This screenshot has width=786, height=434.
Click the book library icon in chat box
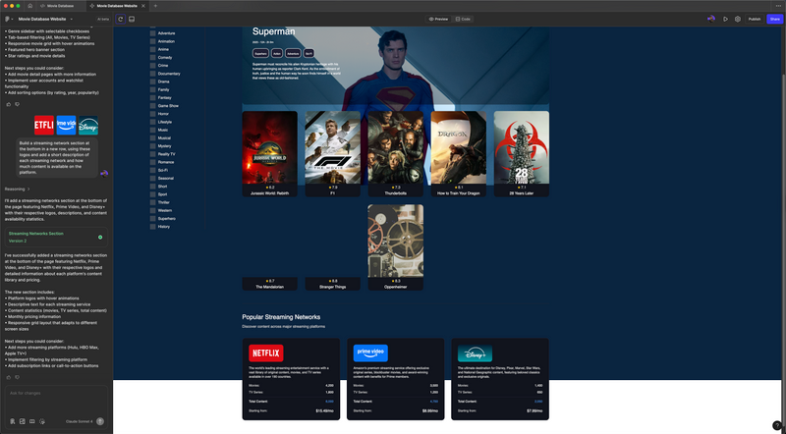pyautogui.click(x=32, y=421)
